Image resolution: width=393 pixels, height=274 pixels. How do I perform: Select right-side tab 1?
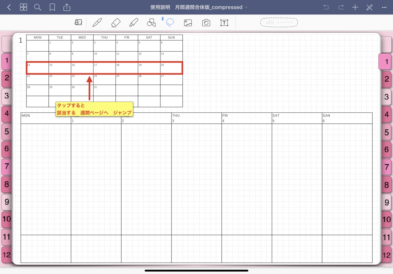[385, 62]
